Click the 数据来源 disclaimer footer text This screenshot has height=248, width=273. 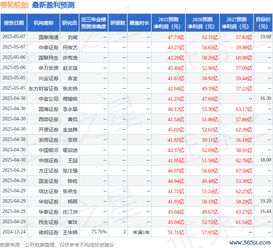pyautogui.click(x=57, y=245)
